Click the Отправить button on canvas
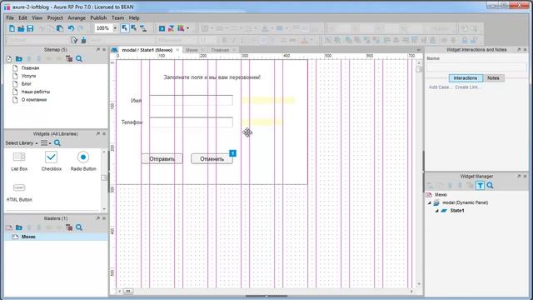This screenshot has width=533, height=300. tap(162, 159)
